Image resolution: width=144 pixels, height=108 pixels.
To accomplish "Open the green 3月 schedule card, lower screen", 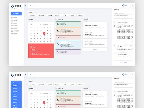I will (x=68, y=93).
